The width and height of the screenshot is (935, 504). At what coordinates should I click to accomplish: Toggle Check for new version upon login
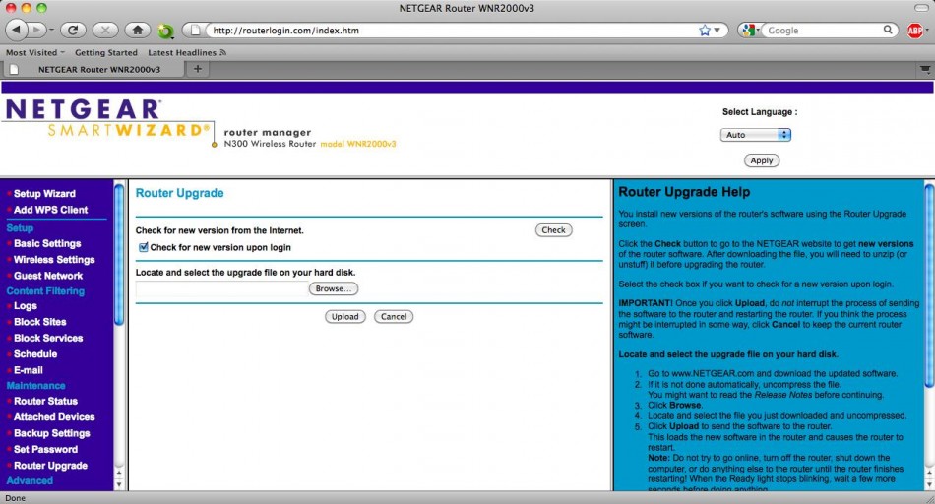pos(144,247)
